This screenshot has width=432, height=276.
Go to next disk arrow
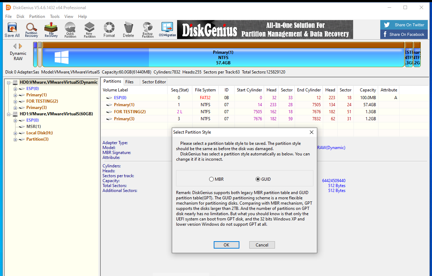tap(20, 46)
